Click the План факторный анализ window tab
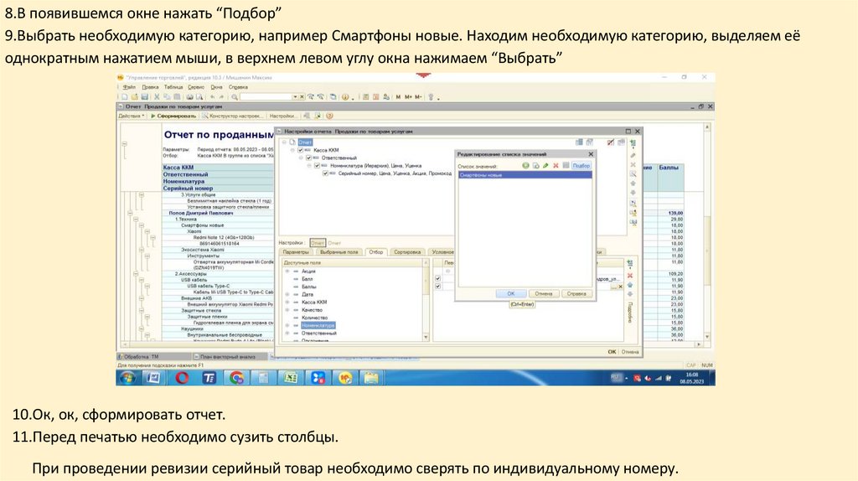The height and width of the screenshot is (481, 858). coord(229,357)
